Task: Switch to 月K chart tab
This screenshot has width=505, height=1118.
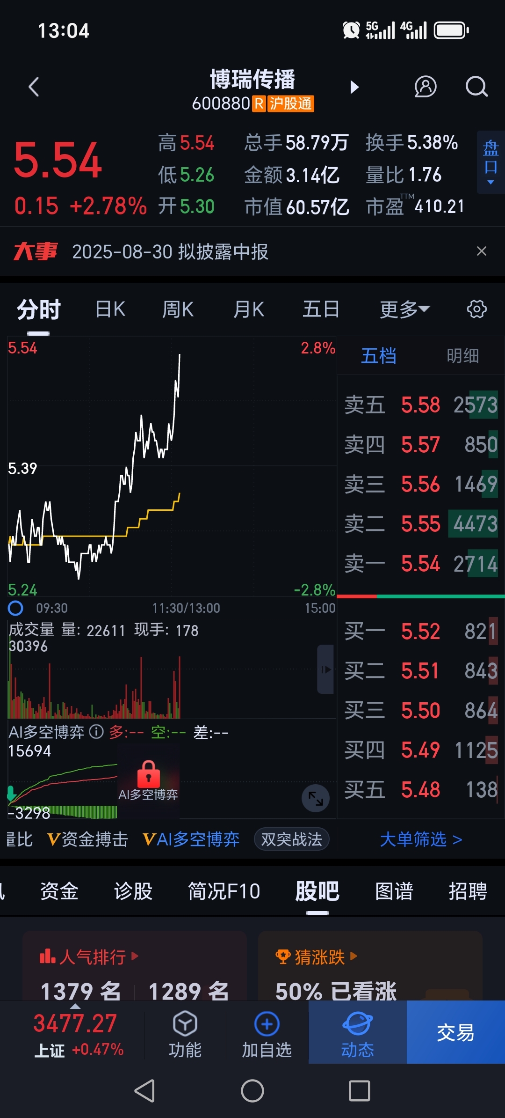Action: click(x=249, y=309)
